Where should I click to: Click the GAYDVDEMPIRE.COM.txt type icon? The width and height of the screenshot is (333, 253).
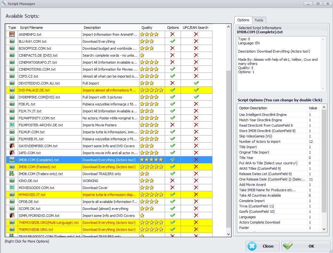click(12, 146)
